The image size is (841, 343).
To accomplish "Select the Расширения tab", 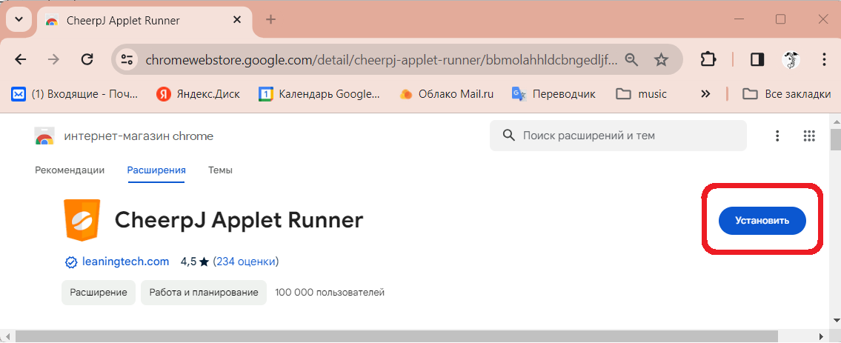I will (156, 170).
